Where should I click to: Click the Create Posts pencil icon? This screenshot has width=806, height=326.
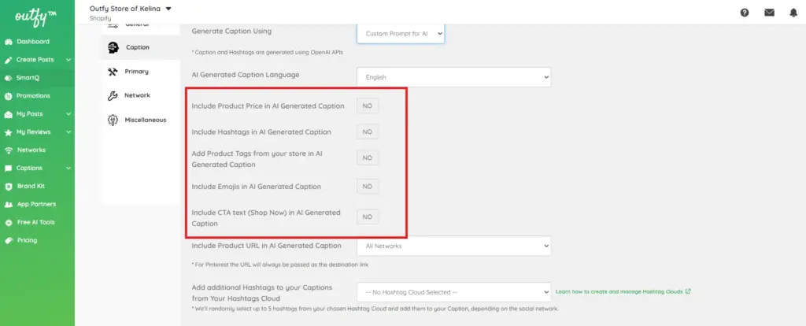8,60
